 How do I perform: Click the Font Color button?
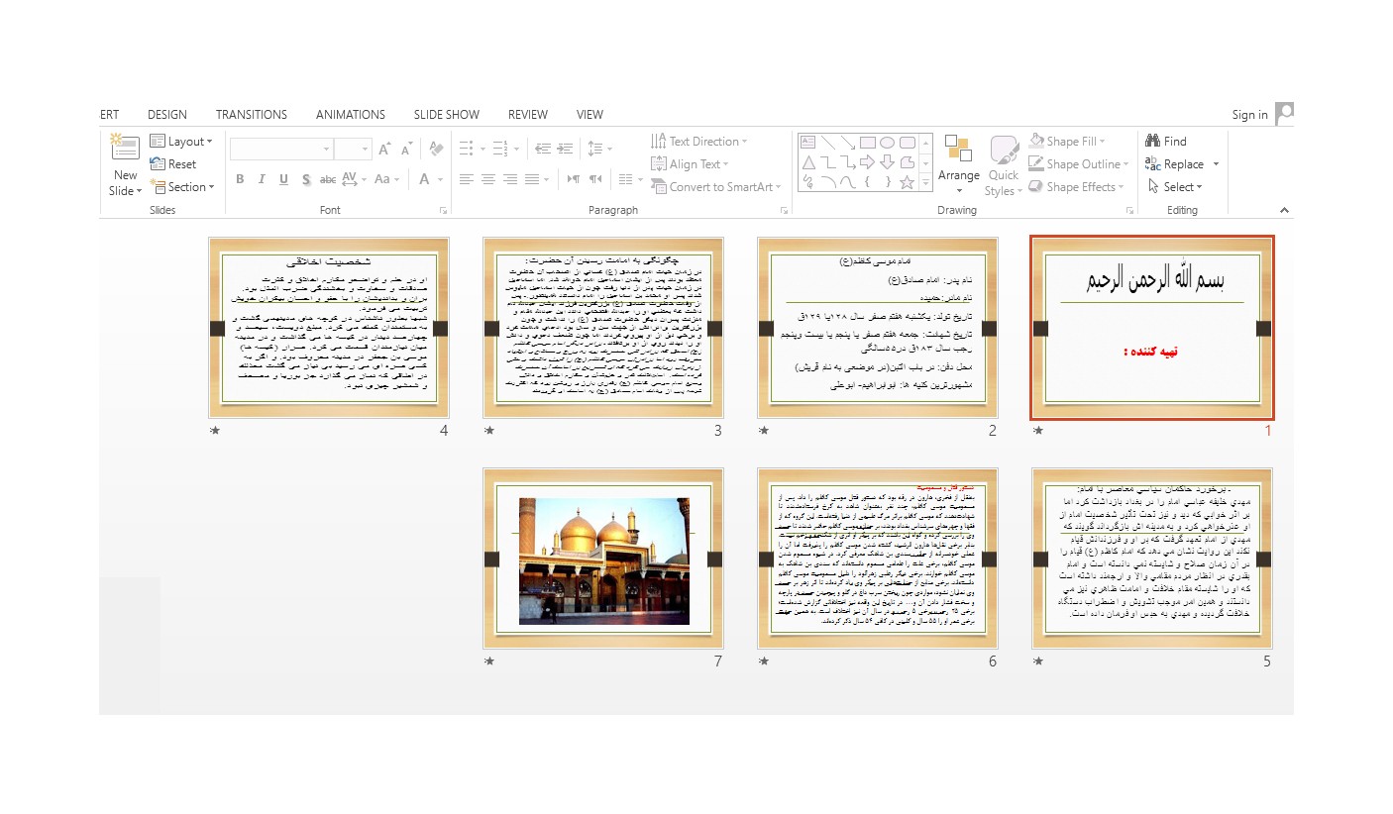[x=426, y=179]
